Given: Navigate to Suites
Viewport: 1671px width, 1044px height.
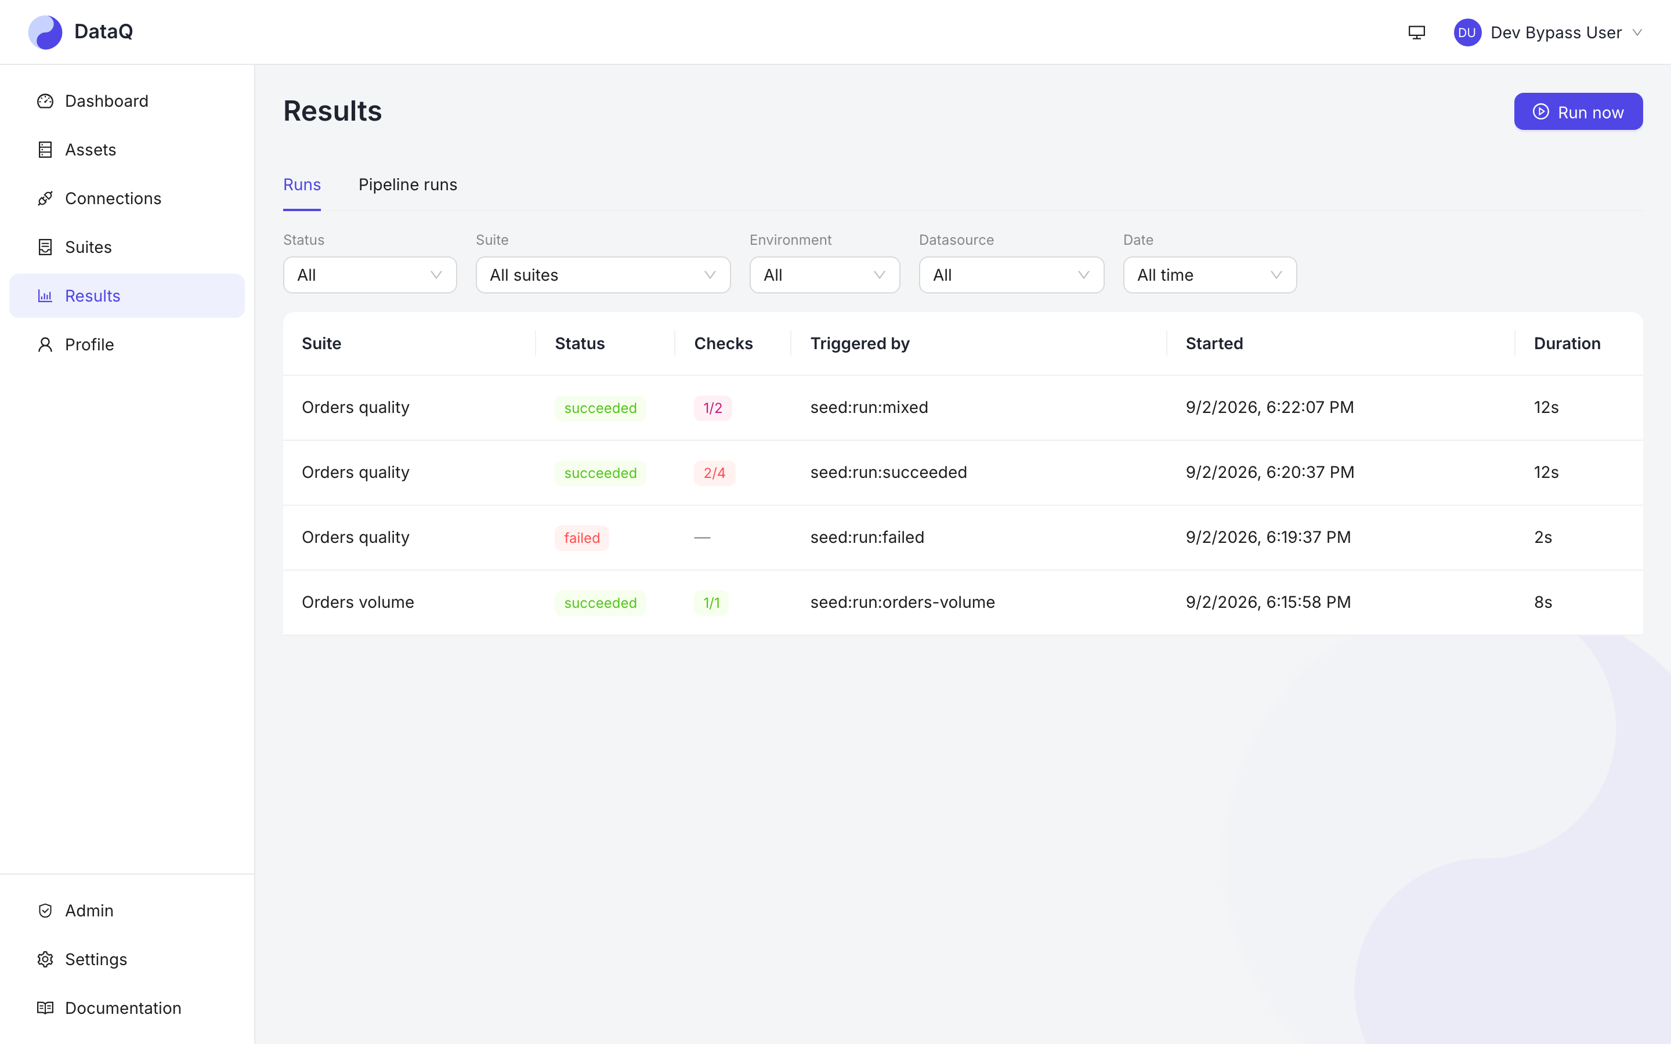Looking at the screenshot, I should pyautogui.click(x=127, y=247).
